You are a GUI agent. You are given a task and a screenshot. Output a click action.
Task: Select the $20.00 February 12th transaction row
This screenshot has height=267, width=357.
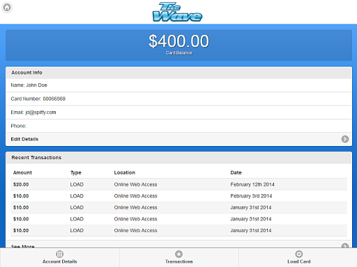click(178, 184)
